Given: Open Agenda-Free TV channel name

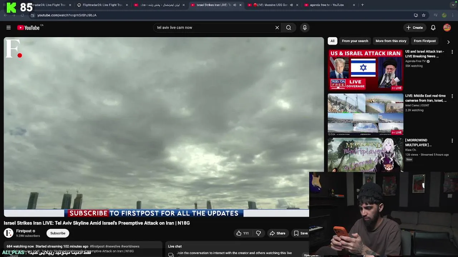Looking at the screenshot, I should coord(415,61).
